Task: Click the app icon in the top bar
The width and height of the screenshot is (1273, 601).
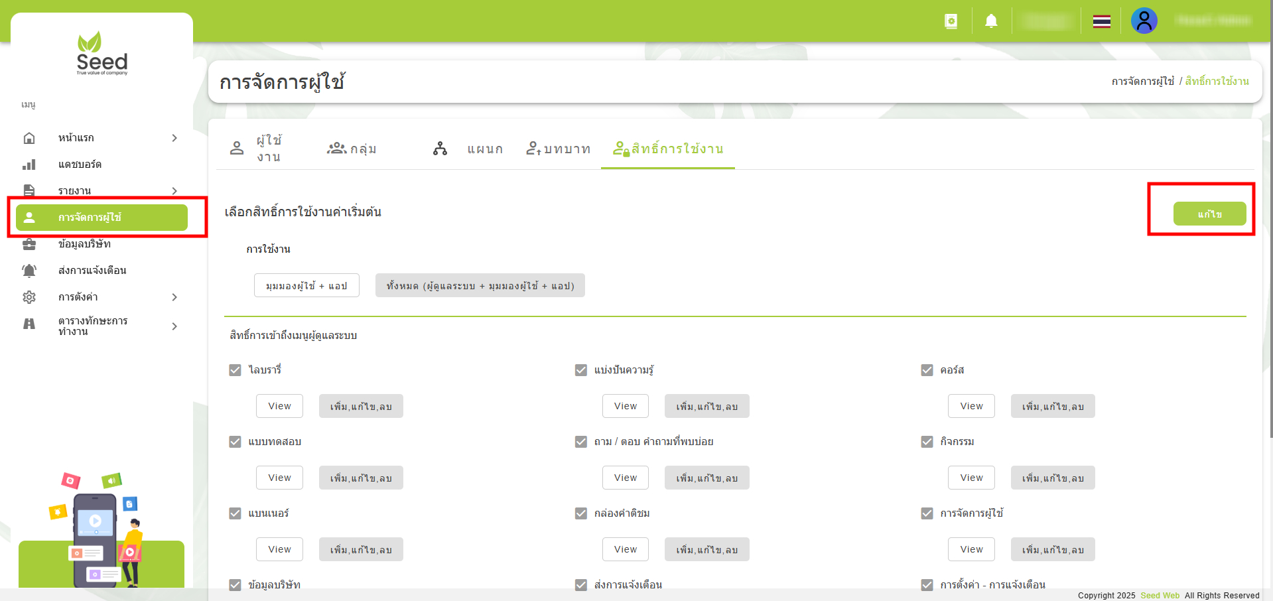Action: 951,21
